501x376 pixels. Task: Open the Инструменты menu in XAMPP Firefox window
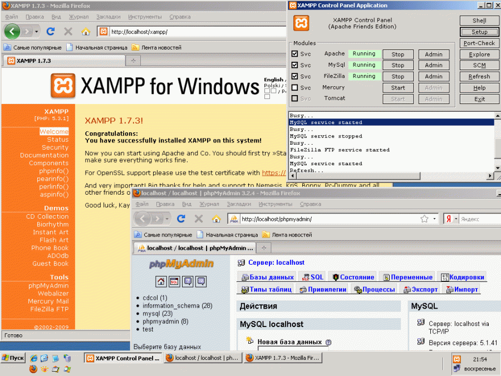coord(145,17)
